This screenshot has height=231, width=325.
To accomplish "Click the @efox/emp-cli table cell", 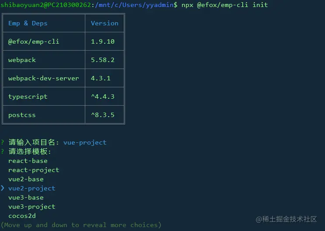I will pos(34,41).
